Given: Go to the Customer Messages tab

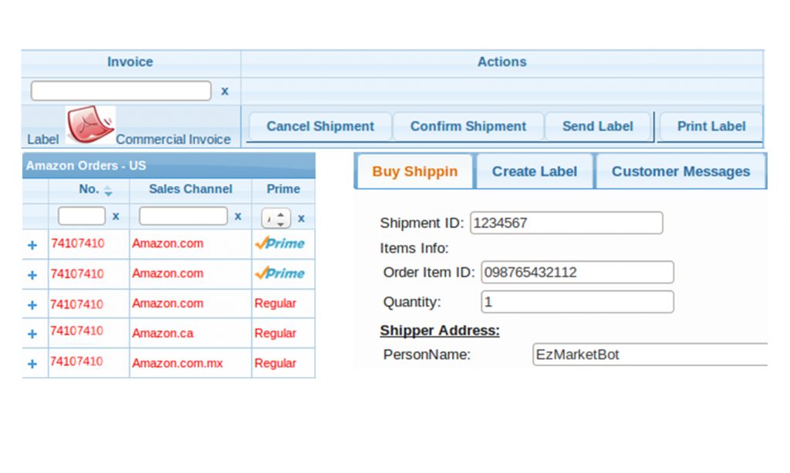Looking at the screenshot, I should coord(680,172).
